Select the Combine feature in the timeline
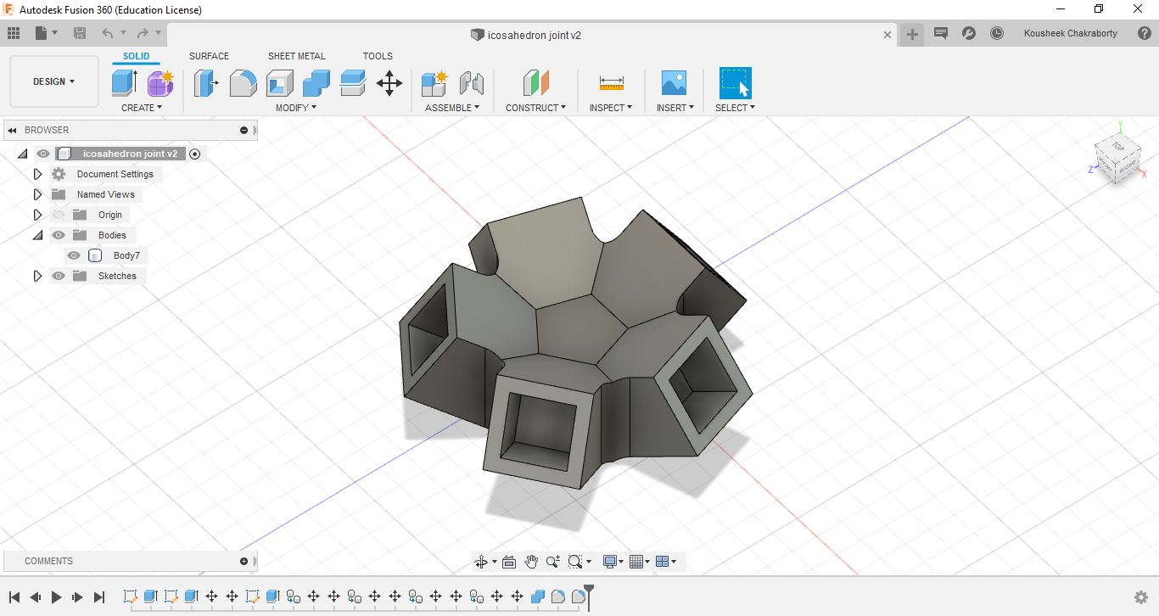 [x=537, y=596]
